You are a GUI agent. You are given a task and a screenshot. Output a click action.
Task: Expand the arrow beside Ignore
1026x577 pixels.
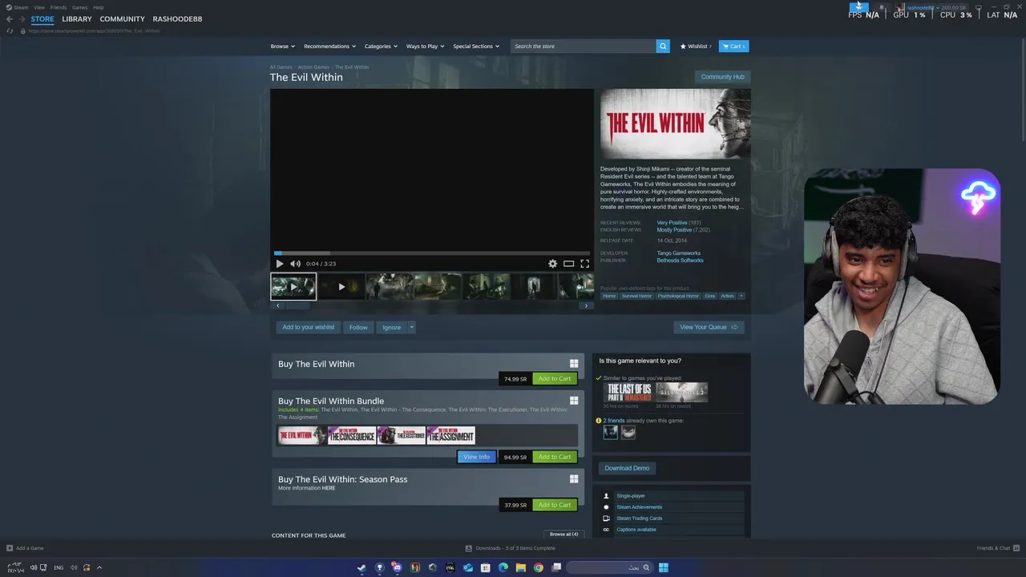point(412,327)
